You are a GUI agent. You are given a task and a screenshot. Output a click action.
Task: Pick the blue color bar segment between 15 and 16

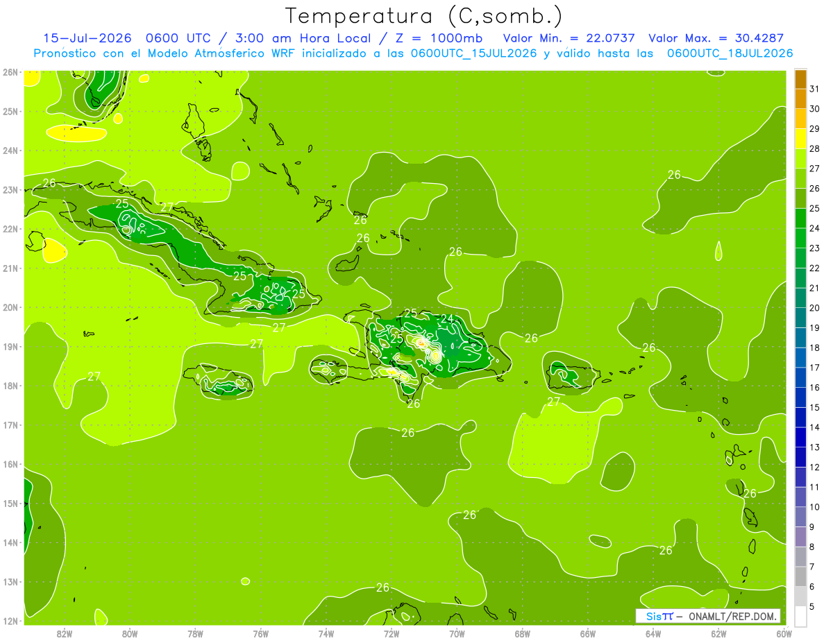pyautogui.click(x=800, y=397)
